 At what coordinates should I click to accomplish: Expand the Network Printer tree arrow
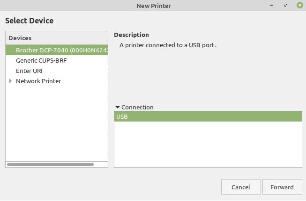(10, 81)
